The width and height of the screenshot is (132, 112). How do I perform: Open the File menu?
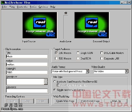pyautogui.click(x=4, y=7)
